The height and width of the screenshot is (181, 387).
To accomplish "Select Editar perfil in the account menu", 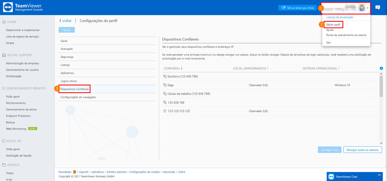I will [333, 24].
